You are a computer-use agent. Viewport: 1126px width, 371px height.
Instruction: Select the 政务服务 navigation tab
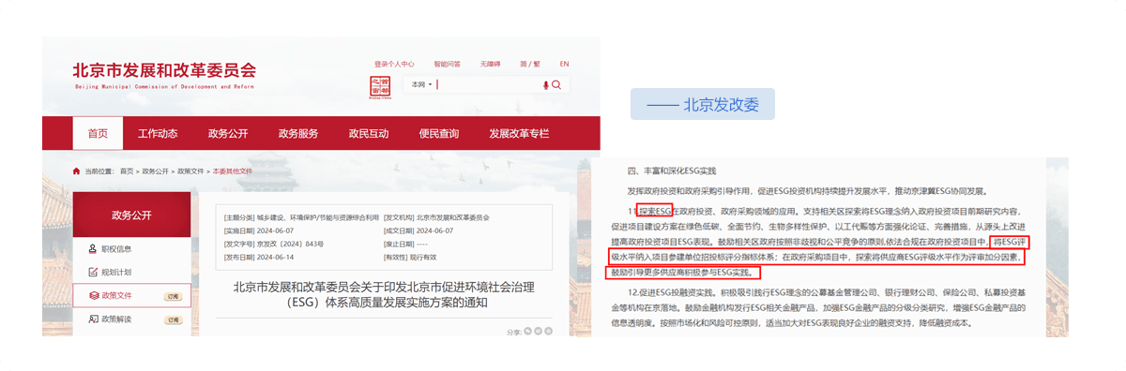tap(298, 133)
